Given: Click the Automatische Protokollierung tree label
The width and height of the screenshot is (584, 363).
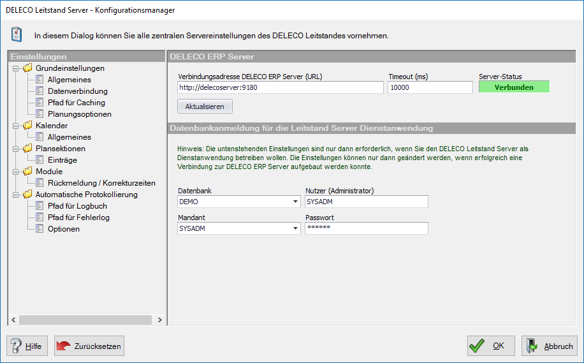Looking at the screenshot, I should tap(87, 195).
